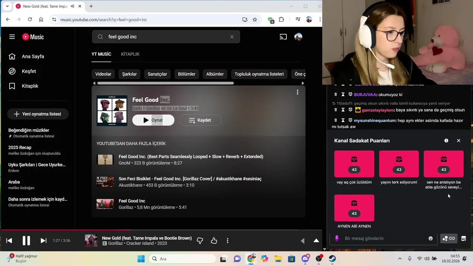
Task: Open the Windows Start menu
Action: click(141, 259)
